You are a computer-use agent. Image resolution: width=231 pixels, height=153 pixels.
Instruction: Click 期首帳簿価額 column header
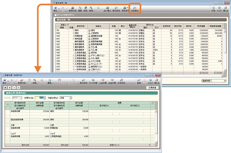215,26
